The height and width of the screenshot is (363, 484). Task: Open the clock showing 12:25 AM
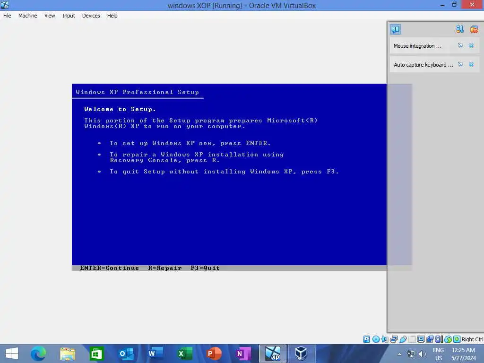(x=463, y=354)
